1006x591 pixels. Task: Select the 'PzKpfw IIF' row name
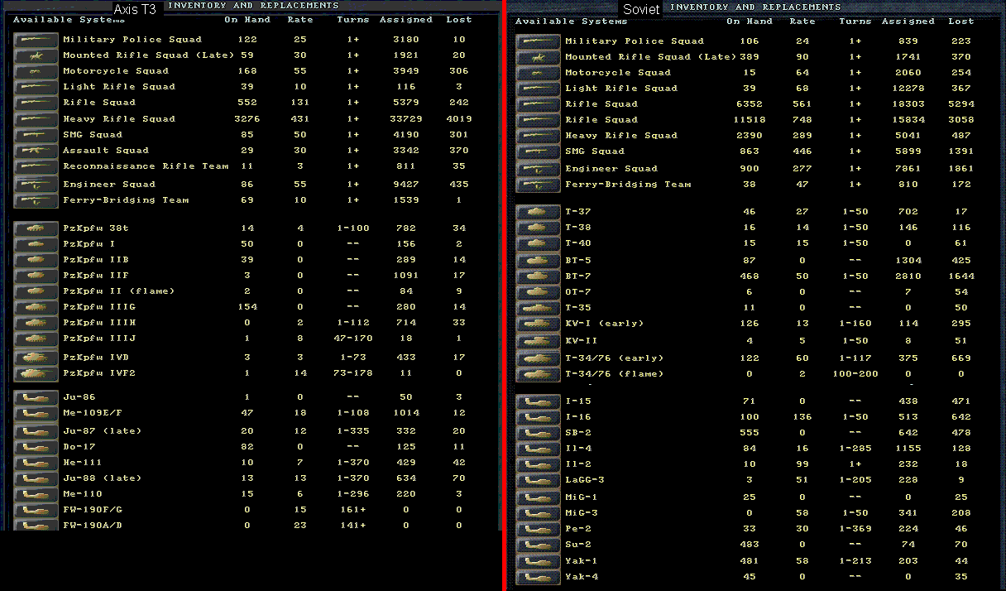[96, 276]
